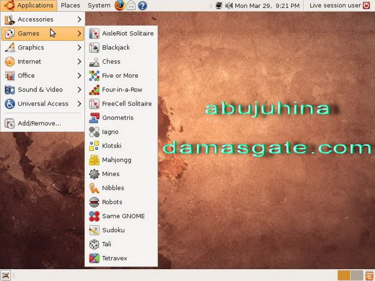Click the Tali dice icon
The height and width of the screenshot is (281, 375).
click(94, 244)
